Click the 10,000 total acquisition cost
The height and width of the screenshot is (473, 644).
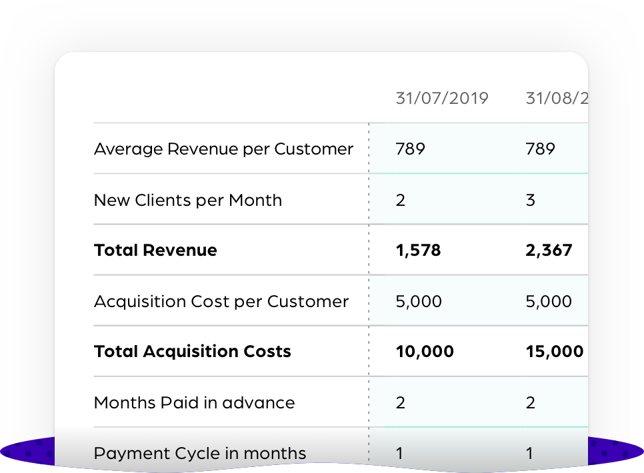(x=425, y=352)
